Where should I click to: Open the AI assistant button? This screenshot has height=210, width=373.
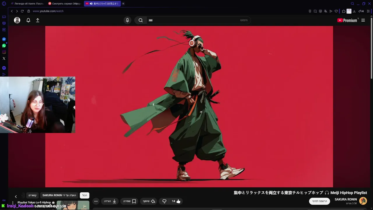pos(361,11)
